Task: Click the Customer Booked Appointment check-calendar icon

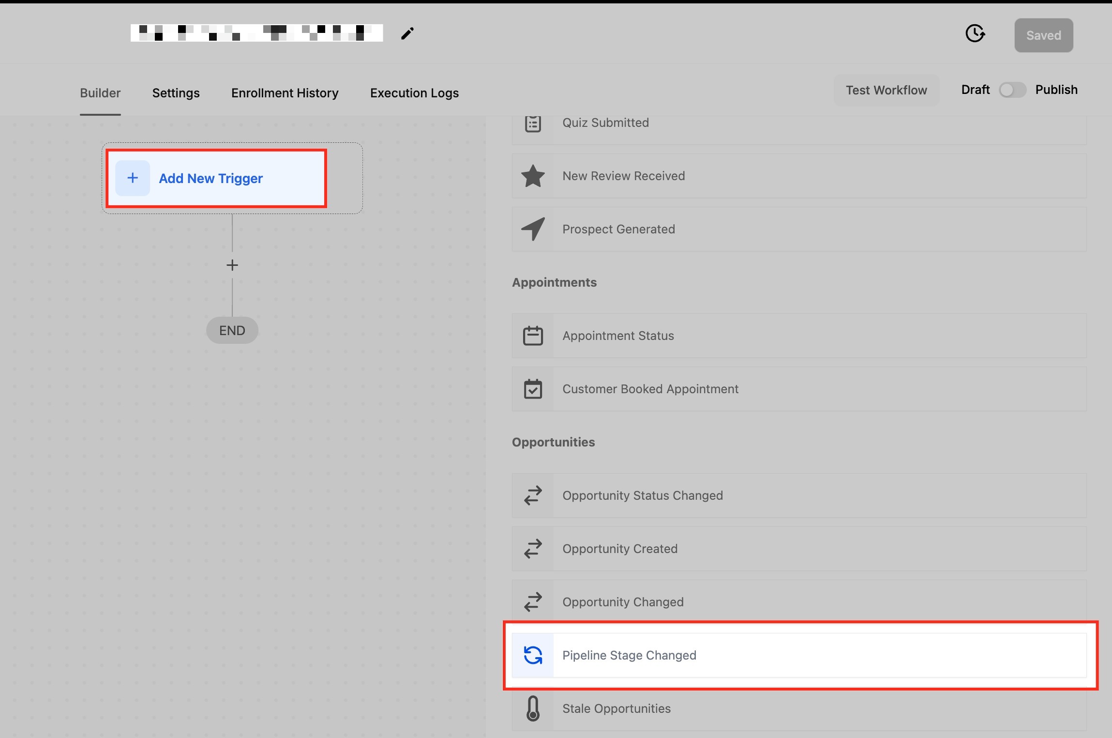Action: point(533,389)
